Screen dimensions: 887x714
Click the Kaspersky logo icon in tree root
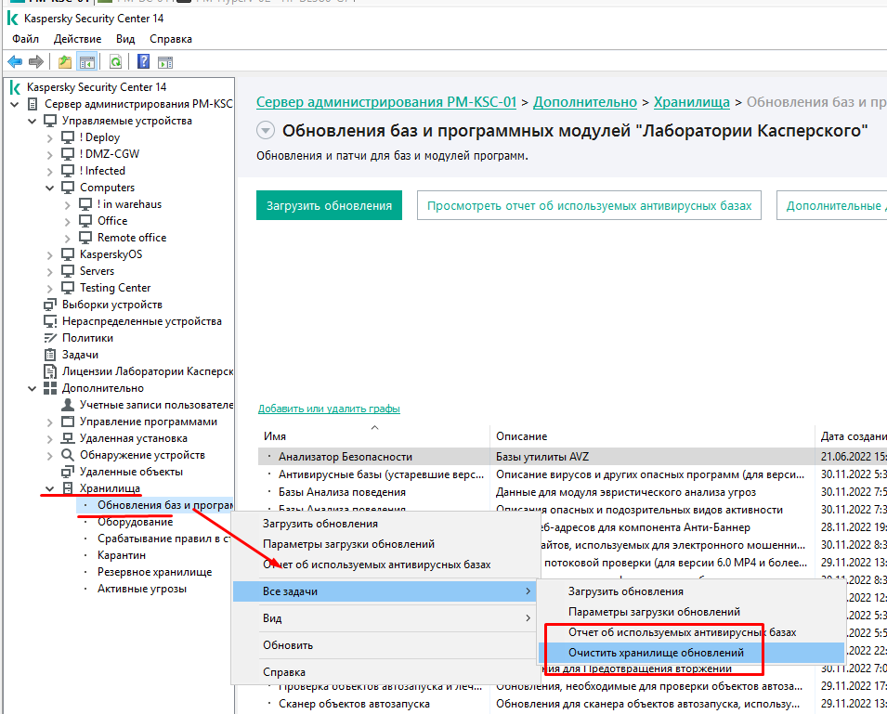15,87
